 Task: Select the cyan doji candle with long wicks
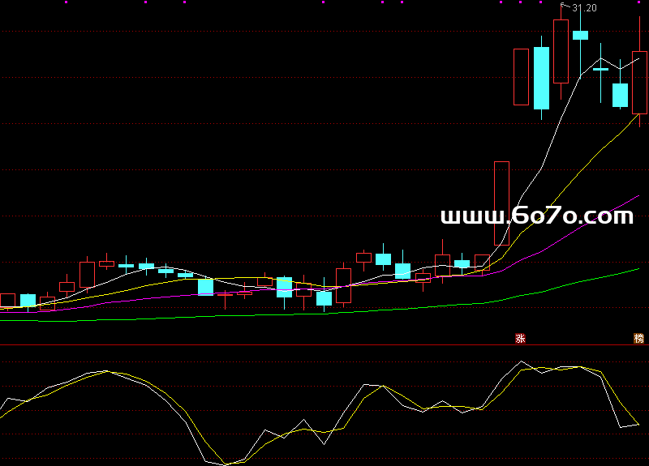600,70
